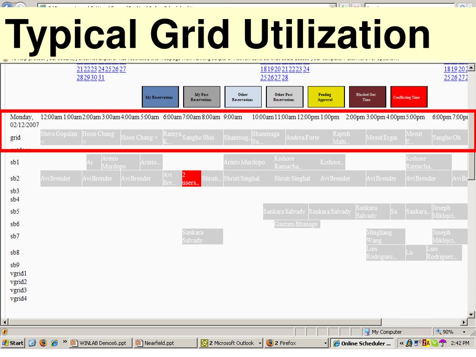Open calendar day 31 link
This screenshot has width=476, height=357.
click(x=101, y=78)
